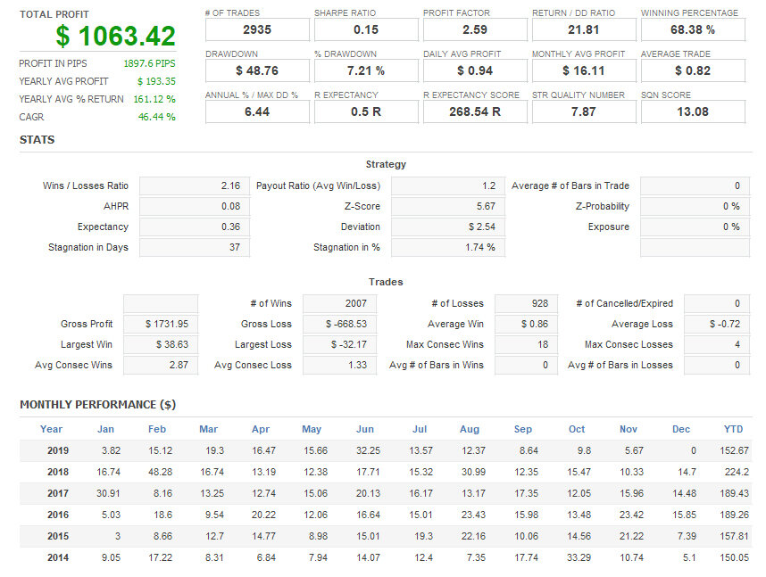This screenshot has width=766, height=577.
Task: Select the STR Quality Number 7.87
Action: tap(584, 111)
